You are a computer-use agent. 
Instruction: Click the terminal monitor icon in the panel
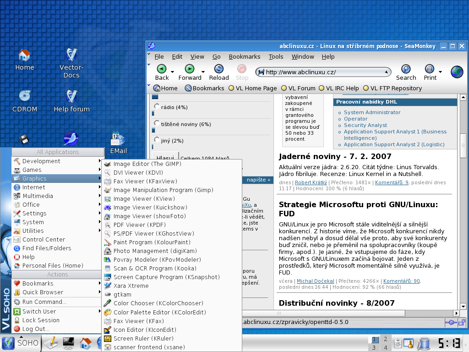click(x=68, y=343)
